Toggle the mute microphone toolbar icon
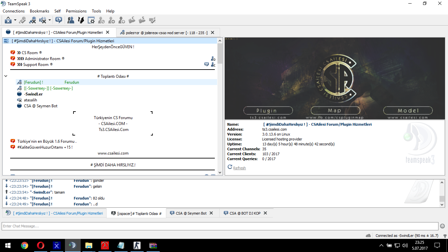This screenshot has width=448, height=252. [x=32, y=20]
